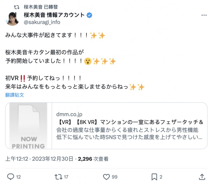Select the 翻譯貼文 translate link
This screenshot has width=212, height=185.
point(15,95)
